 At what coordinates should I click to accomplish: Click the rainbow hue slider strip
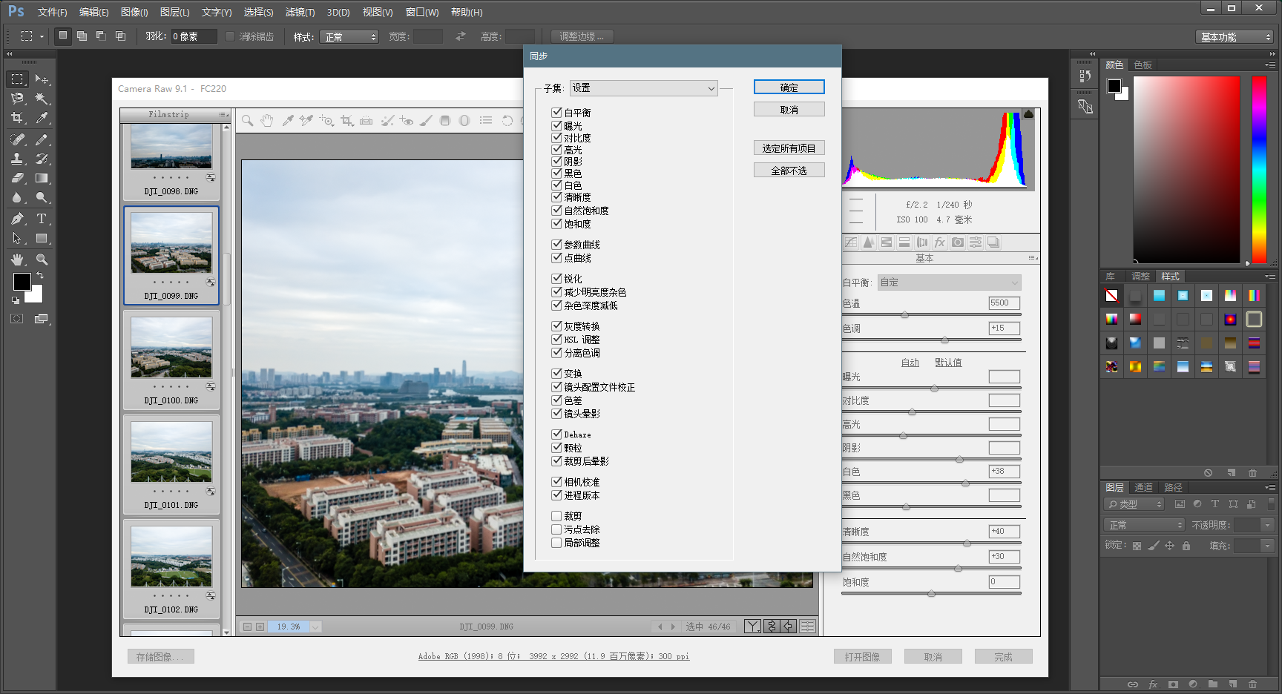[x=1259, y=169]
